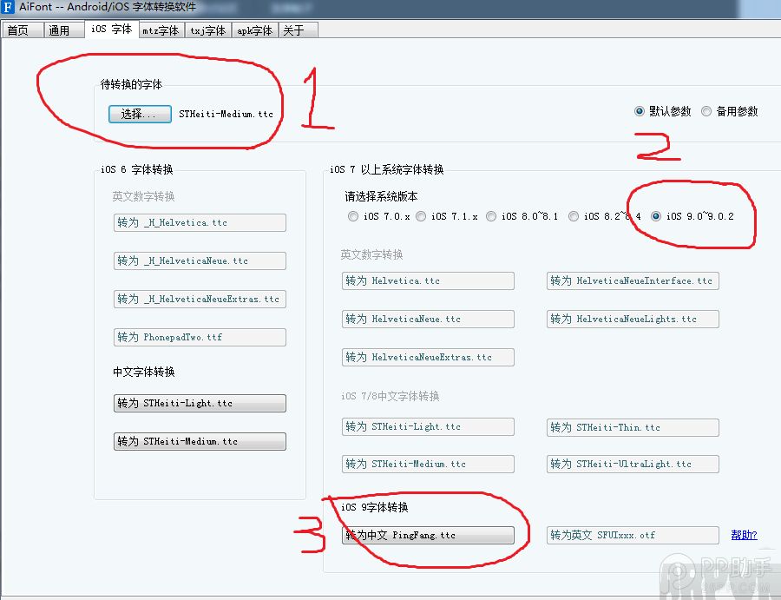This screenshot has width=781, height=600.
Task: Convert Chinese font to PingFang.ttc
Action: (x=428, y=535)
